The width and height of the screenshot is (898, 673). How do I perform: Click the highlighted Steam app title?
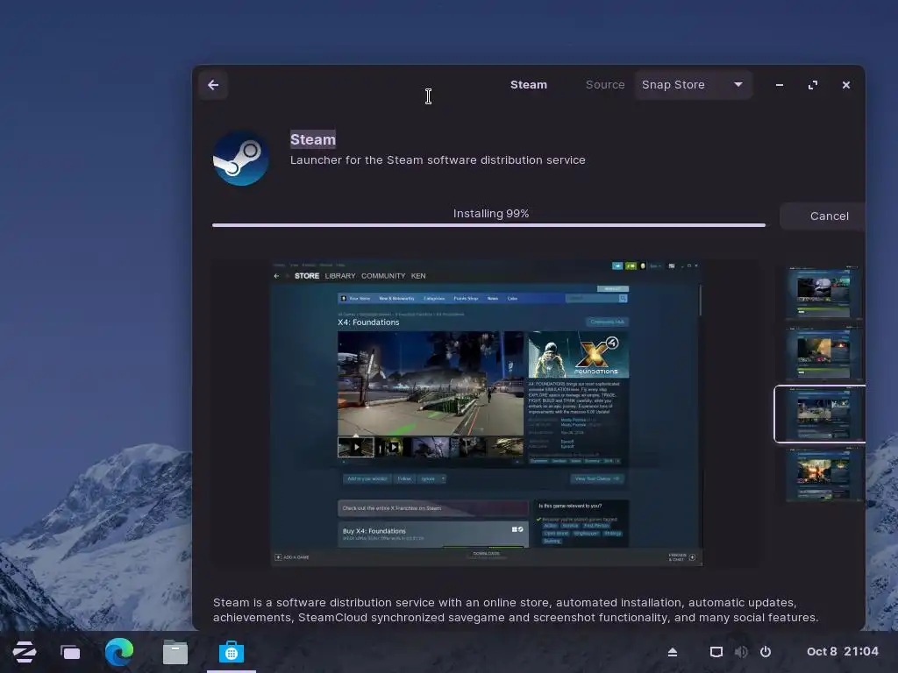coord(313,139)
